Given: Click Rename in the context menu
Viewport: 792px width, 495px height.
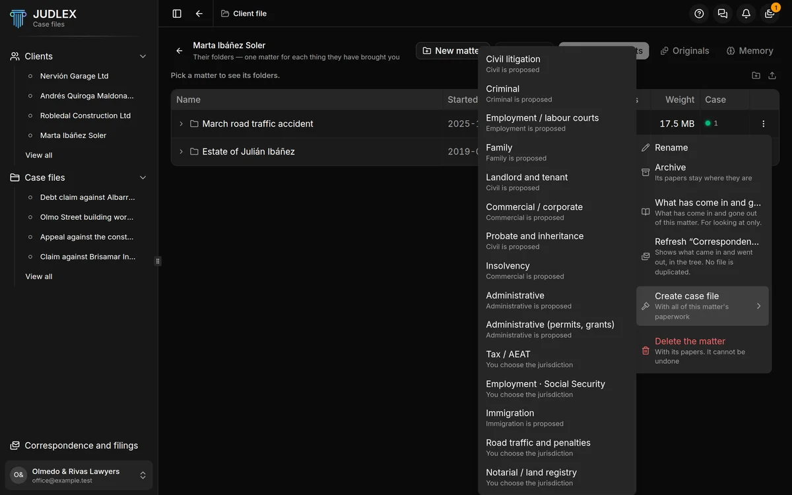Looking at the screenshot, I should pos(704,148).
